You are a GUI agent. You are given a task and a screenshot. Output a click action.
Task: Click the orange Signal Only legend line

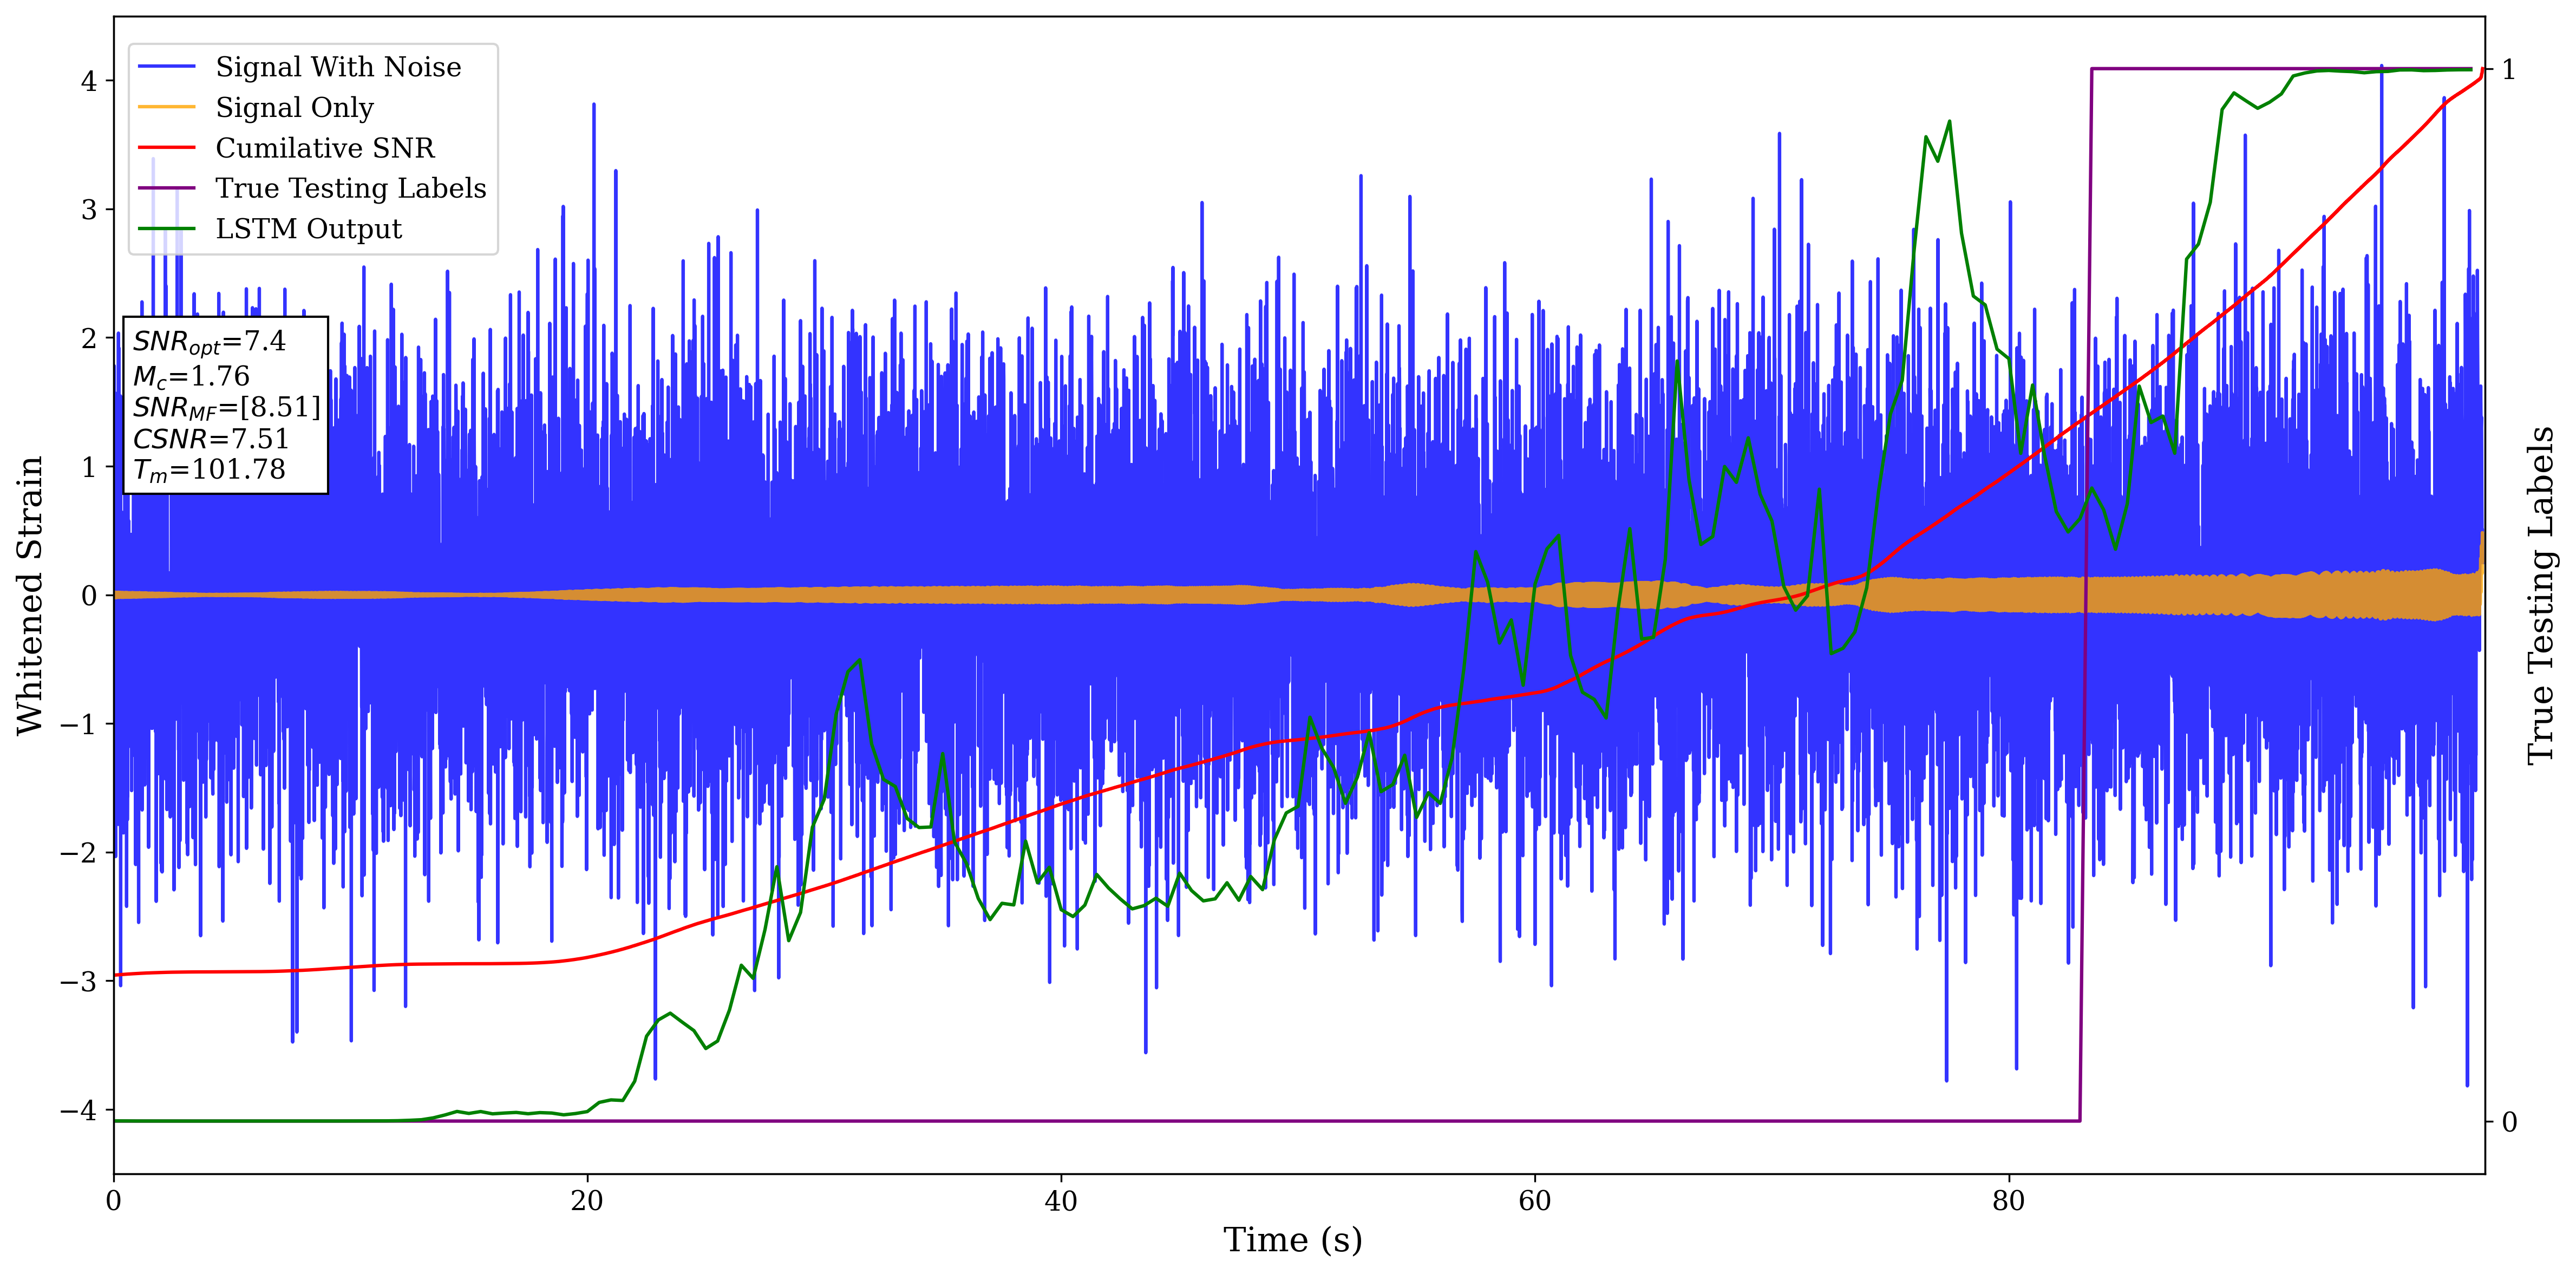(x=166, y=107)
